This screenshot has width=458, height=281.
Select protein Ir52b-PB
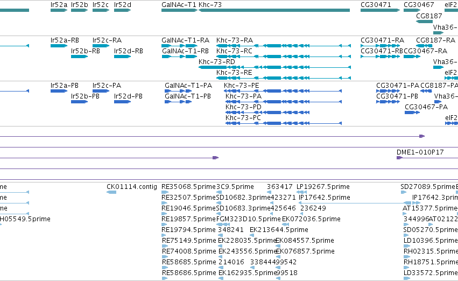click(85, 96)
